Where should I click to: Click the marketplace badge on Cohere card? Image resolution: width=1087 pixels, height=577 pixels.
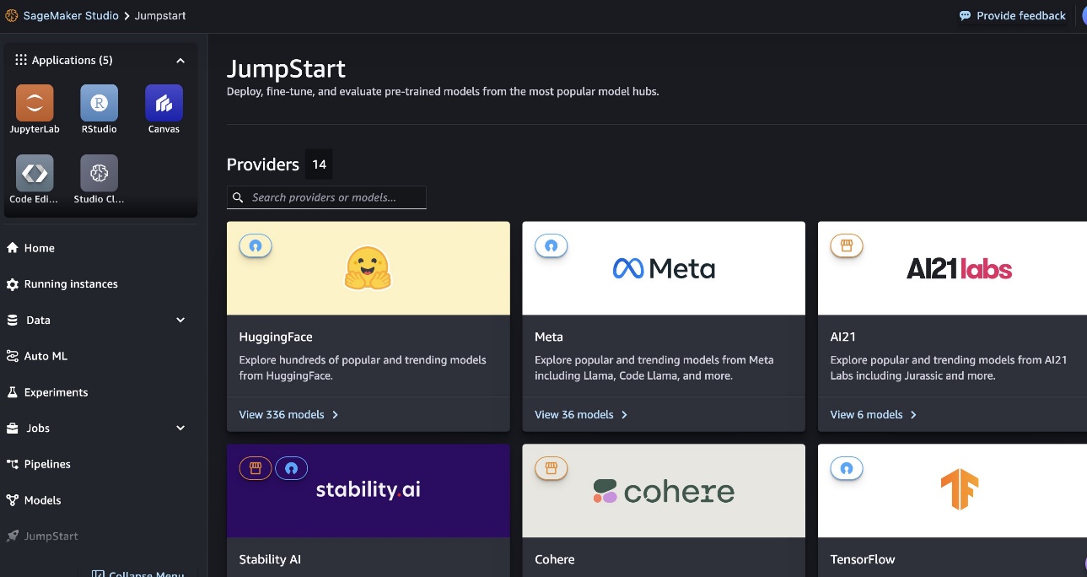click(x=552, y=468)
